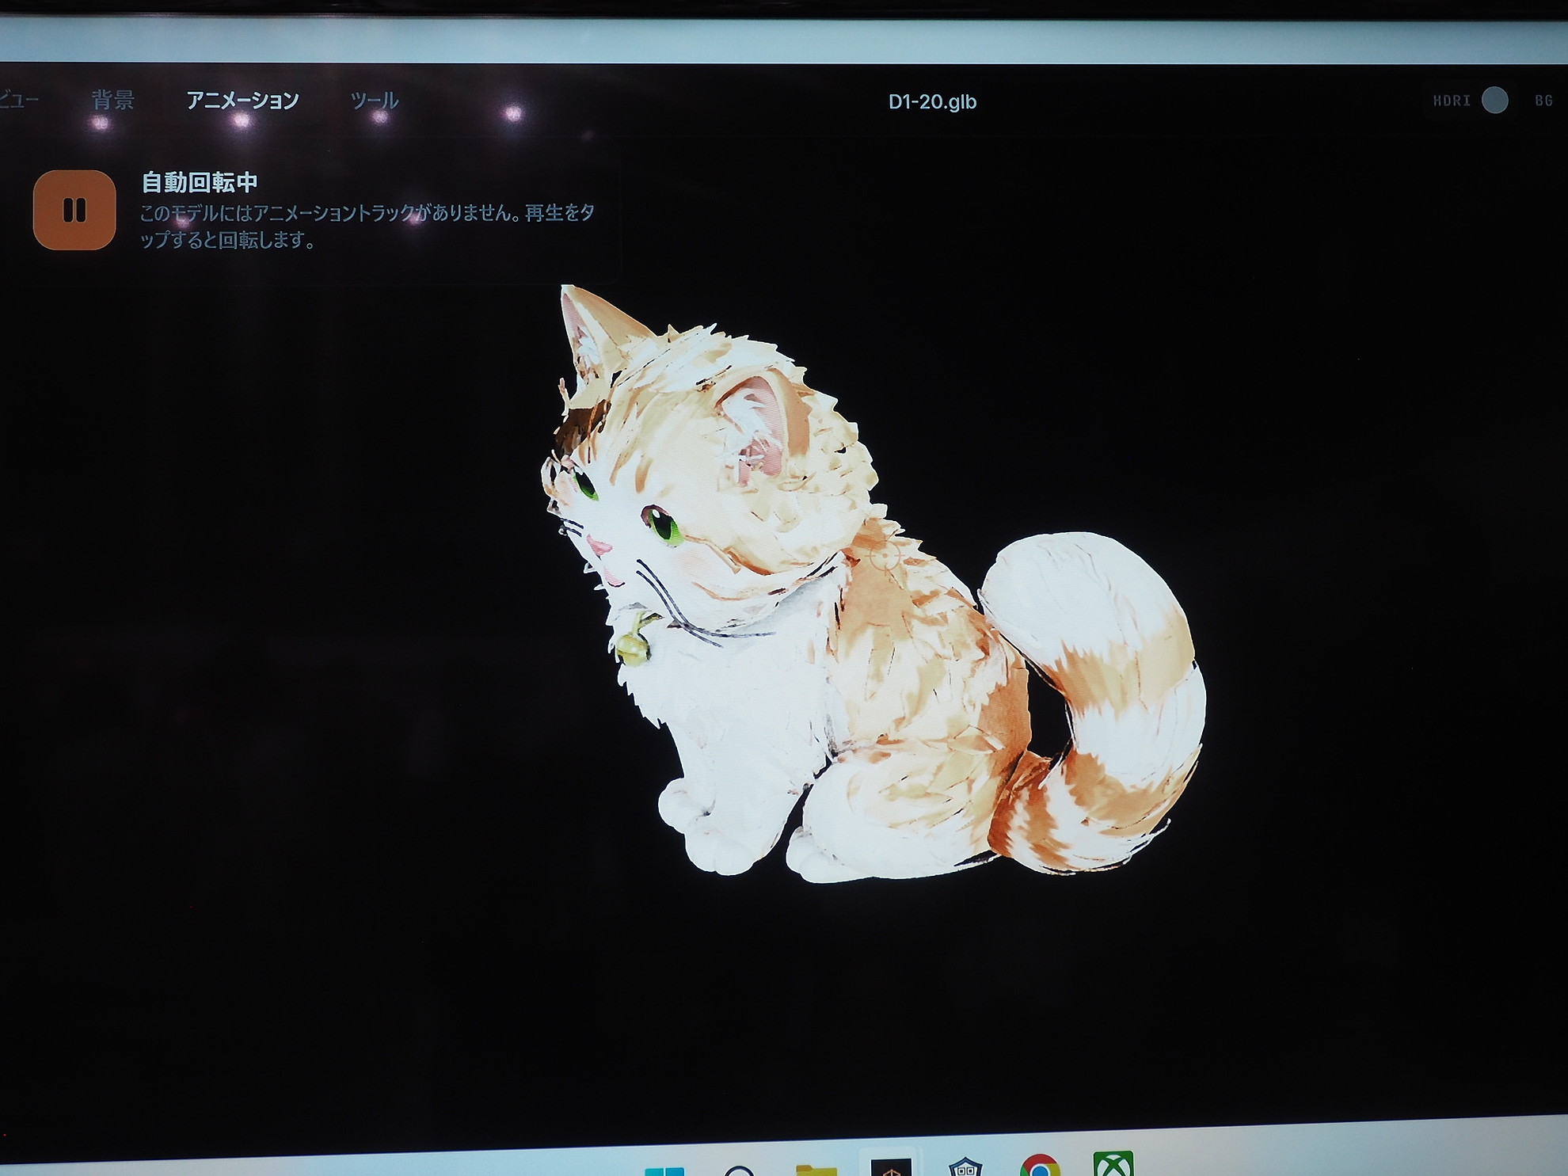Click the message starting with このモデルにはアニメーショントラック
Viewport: 1568px width, 1176px height.
click(x=367, y=226)
